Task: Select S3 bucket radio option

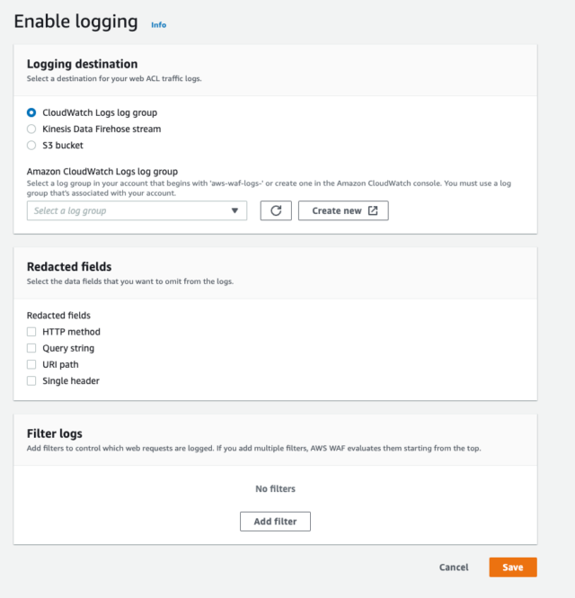Action: click(x=31, y=146)
